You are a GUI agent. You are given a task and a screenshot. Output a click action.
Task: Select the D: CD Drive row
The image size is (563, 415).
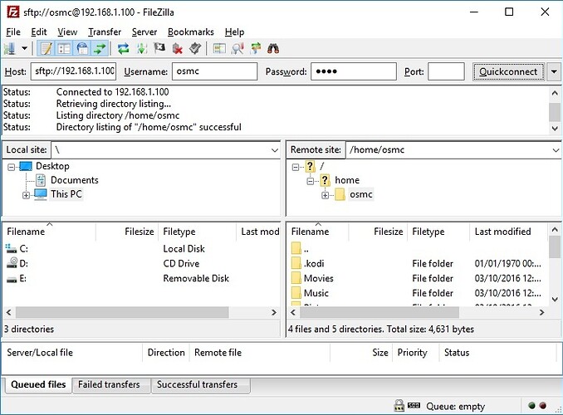pos(142,263)
